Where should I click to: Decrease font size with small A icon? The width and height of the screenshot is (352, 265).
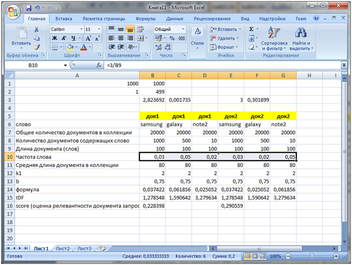point(97,39)
